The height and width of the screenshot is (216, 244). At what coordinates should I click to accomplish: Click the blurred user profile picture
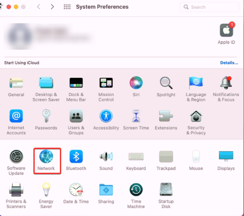20,37
